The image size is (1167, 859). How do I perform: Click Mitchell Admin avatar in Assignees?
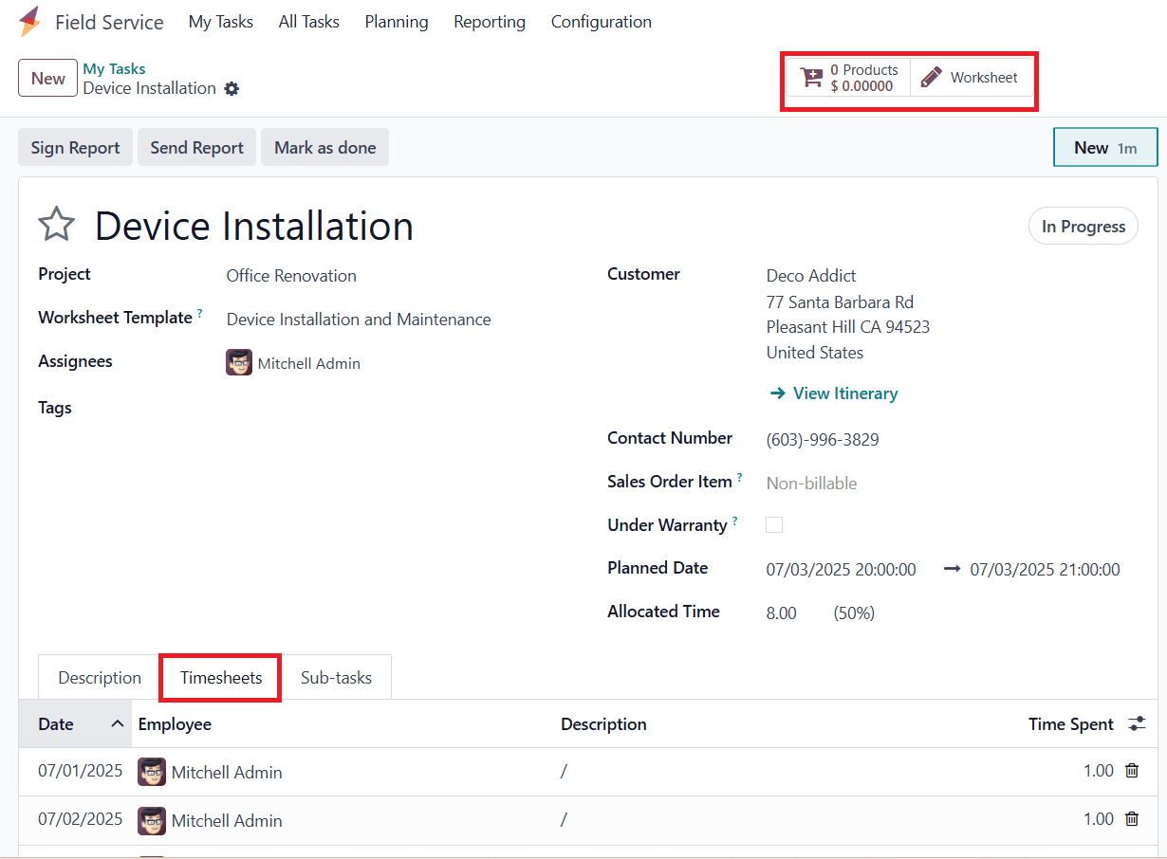(239, 363)
